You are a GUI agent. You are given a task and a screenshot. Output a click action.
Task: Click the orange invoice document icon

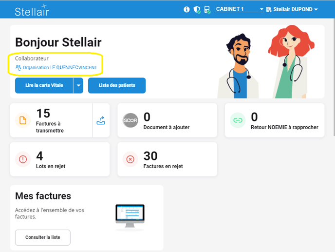tap(23, 120)
